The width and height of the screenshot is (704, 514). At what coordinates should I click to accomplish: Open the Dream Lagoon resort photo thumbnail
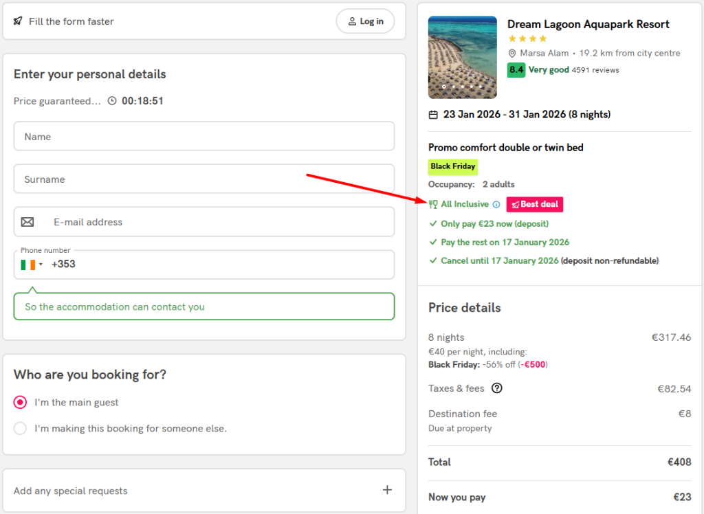point(463,57)
